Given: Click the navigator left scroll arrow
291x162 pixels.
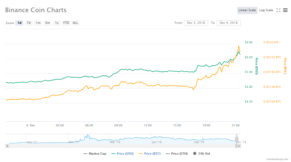Looking at the screenshot, I should [x=7, y=146].
